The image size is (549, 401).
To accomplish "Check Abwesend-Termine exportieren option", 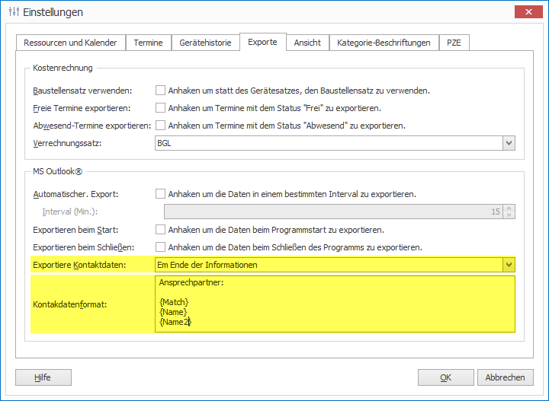I will [160, 126].
